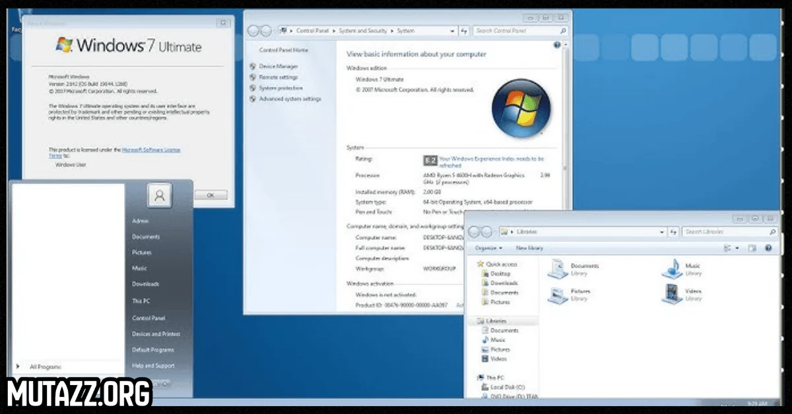Screen dimensions: 792x414
Task: Open the Organize dropdown menu
Action: tap(488, 248)
